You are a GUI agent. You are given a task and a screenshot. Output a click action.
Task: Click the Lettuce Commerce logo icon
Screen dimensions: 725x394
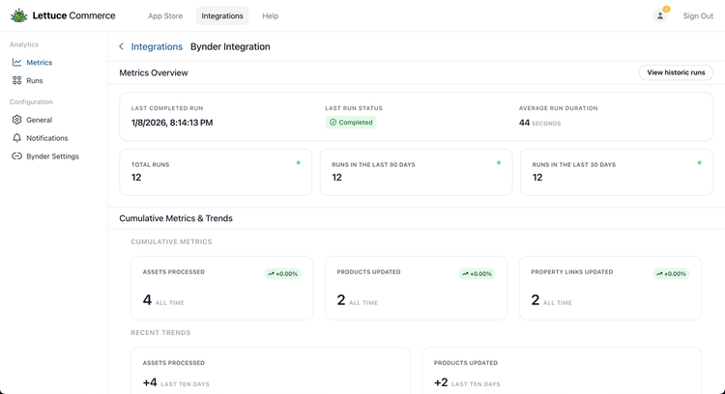[18, 15]
